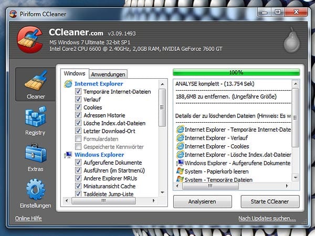
Task: Open the Registry section cubes icon
Action: tap(36, 116)
